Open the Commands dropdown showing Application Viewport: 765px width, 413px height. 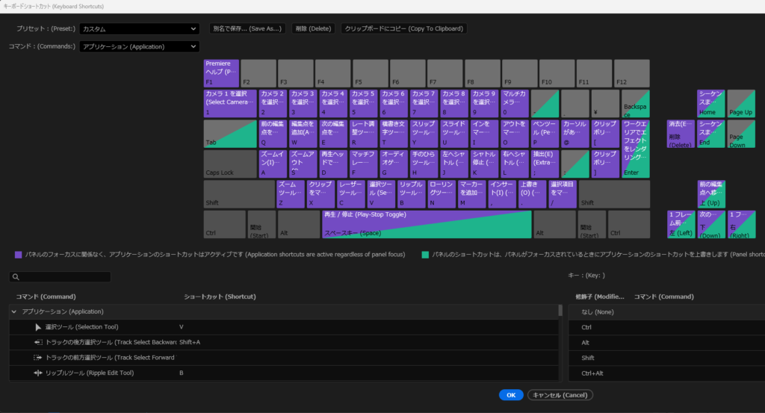click(x=139, y=47)
